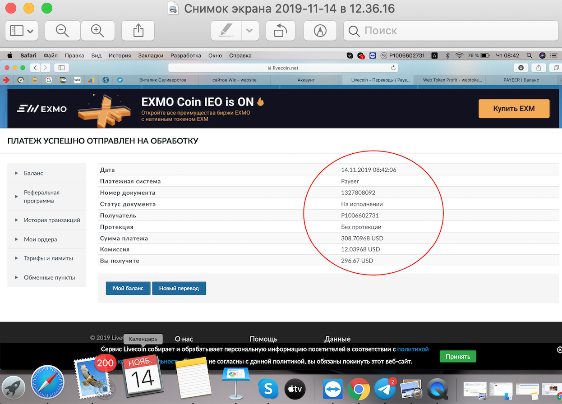Image resolution: width=562 pixels, height=404 pixels.
Task: Switch to the Web Token Profit tab
Action: point(450,80)
